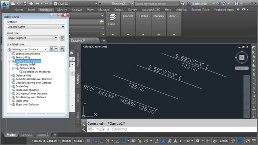Viewport: 258px width, 145px height.
Task: Switch to the Layout1 tab
Action: click(x=27, y=135)
